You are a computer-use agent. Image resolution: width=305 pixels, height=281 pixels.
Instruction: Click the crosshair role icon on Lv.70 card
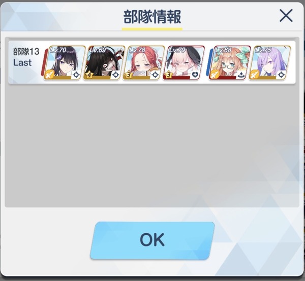(x=76, y=75)
